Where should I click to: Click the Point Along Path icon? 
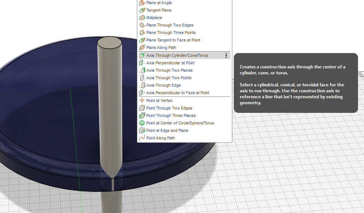[142, 138]
